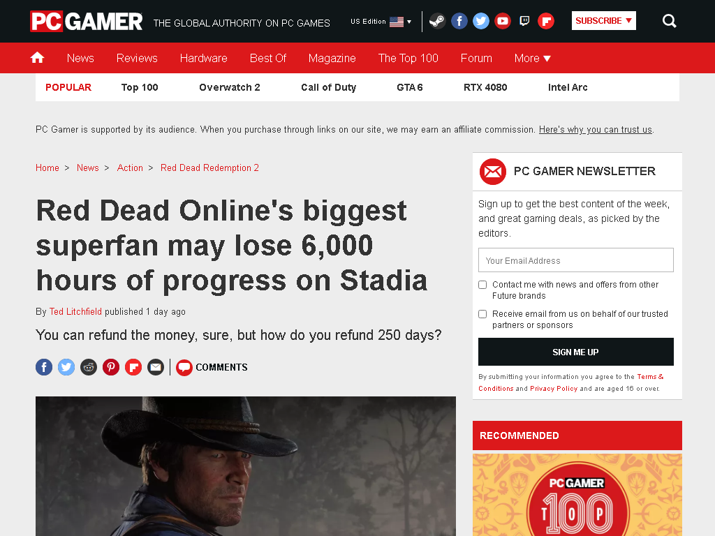
Task: Open the YouTube icon in header
Action: point(503,21)
